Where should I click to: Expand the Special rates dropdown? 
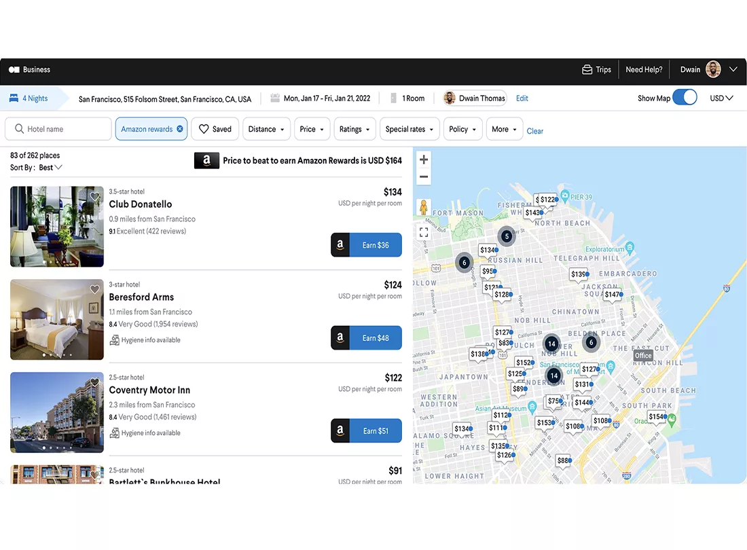[409, 129]
